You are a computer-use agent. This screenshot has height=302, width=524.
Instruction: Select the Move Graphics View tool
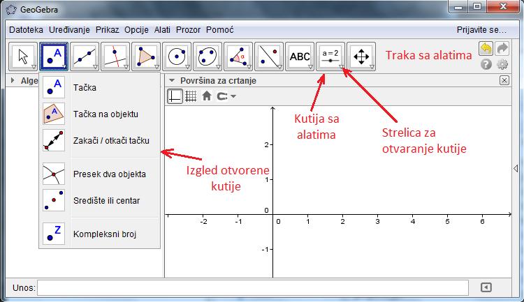click(x=361, y=56)
